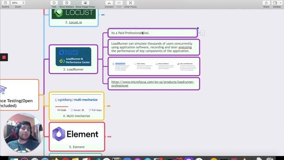Expand the Element node's collapsed branch
284x160 pixels.
pyautogui.click(x=109, y=136)
